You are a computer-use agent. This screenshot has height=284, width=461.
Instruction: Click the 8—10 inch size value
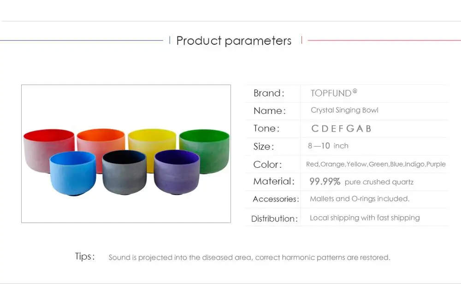click(328, 146)
